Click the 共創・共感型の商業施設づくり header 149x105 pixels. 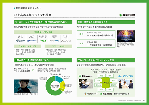(x=106, y=22)
